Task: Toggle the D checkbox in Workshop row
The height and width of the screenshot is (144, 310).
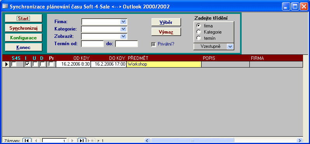Action: click(x=42, y=64)
